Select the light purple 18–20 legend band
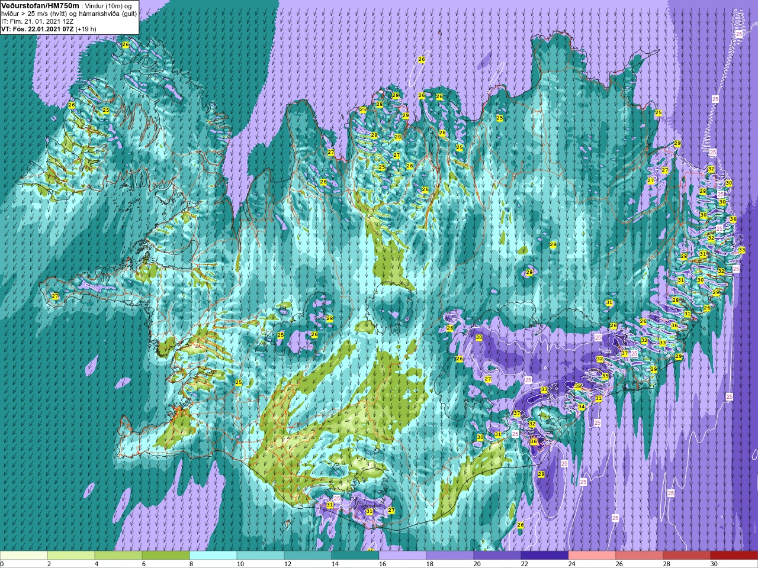This screenshot has height=568, width=758. tap(450, 556)
